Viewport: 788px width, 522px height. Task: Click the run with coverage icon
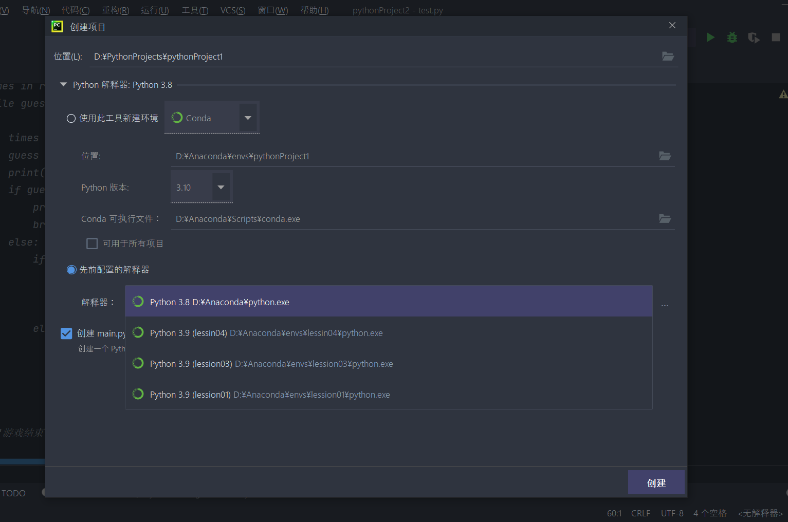coord(754,38)
